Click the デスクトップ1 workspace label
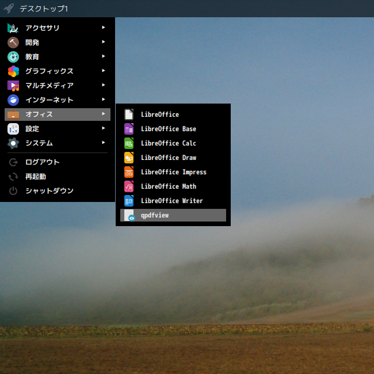 44,9
